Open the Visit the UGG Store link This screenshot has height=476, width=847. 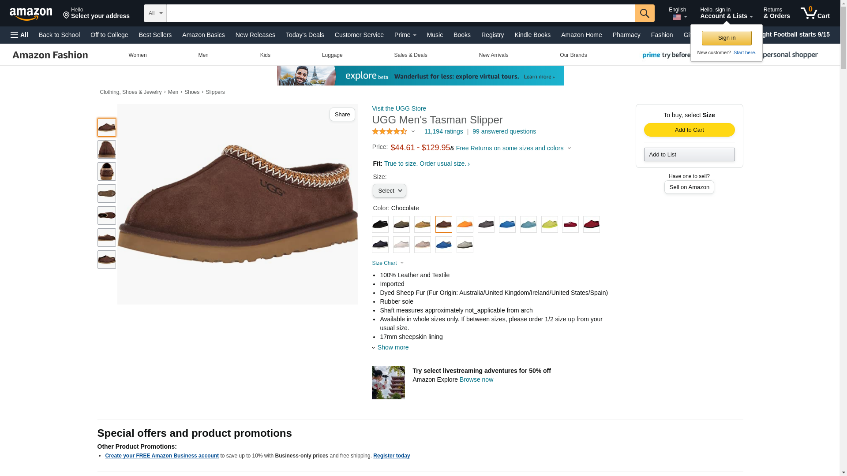(399, 108)
